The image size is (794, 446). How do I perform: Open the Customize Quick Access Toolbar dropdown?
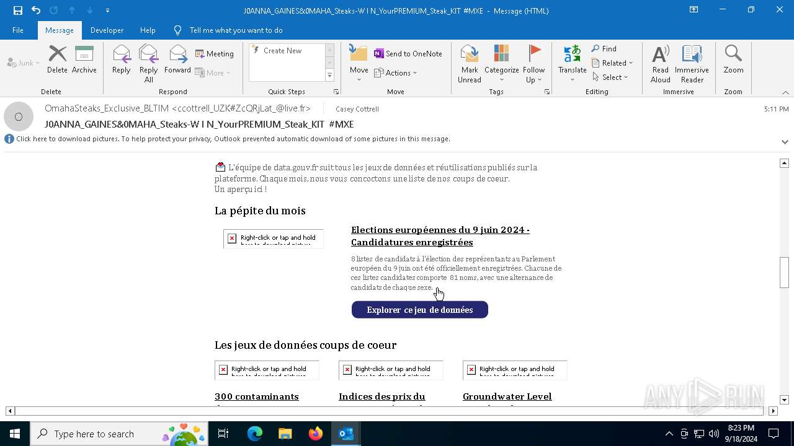[107, 11]
